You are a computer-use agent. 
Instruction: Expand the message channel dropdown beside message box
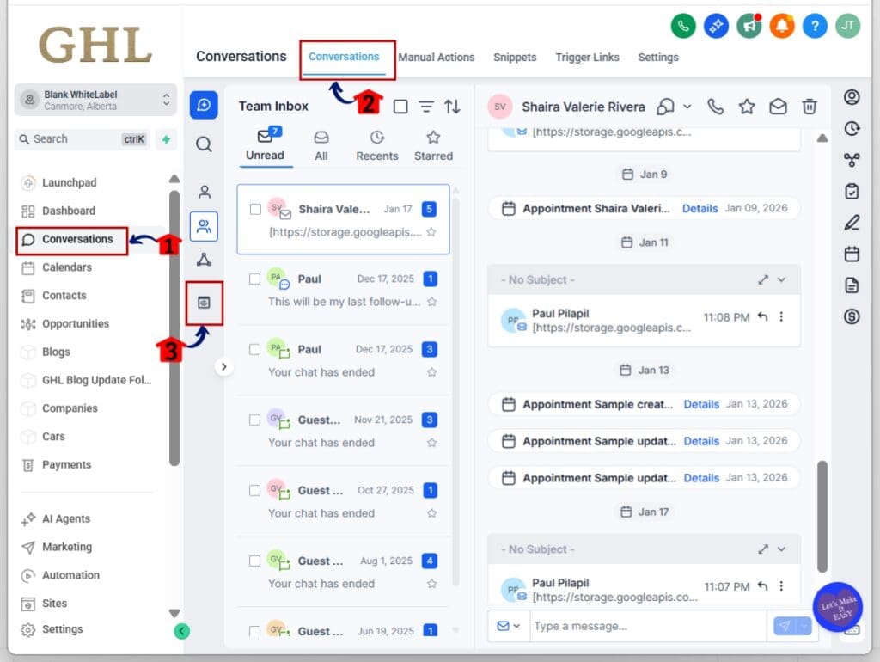509,626
